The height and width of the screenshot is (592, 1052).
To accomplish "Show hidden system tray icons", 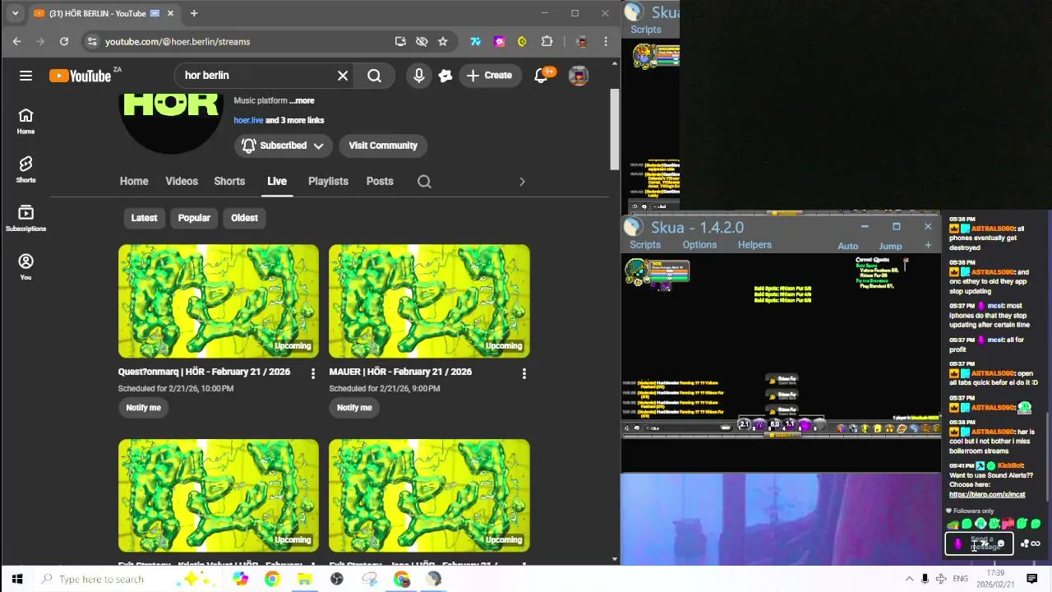I will tap(909, 579).
